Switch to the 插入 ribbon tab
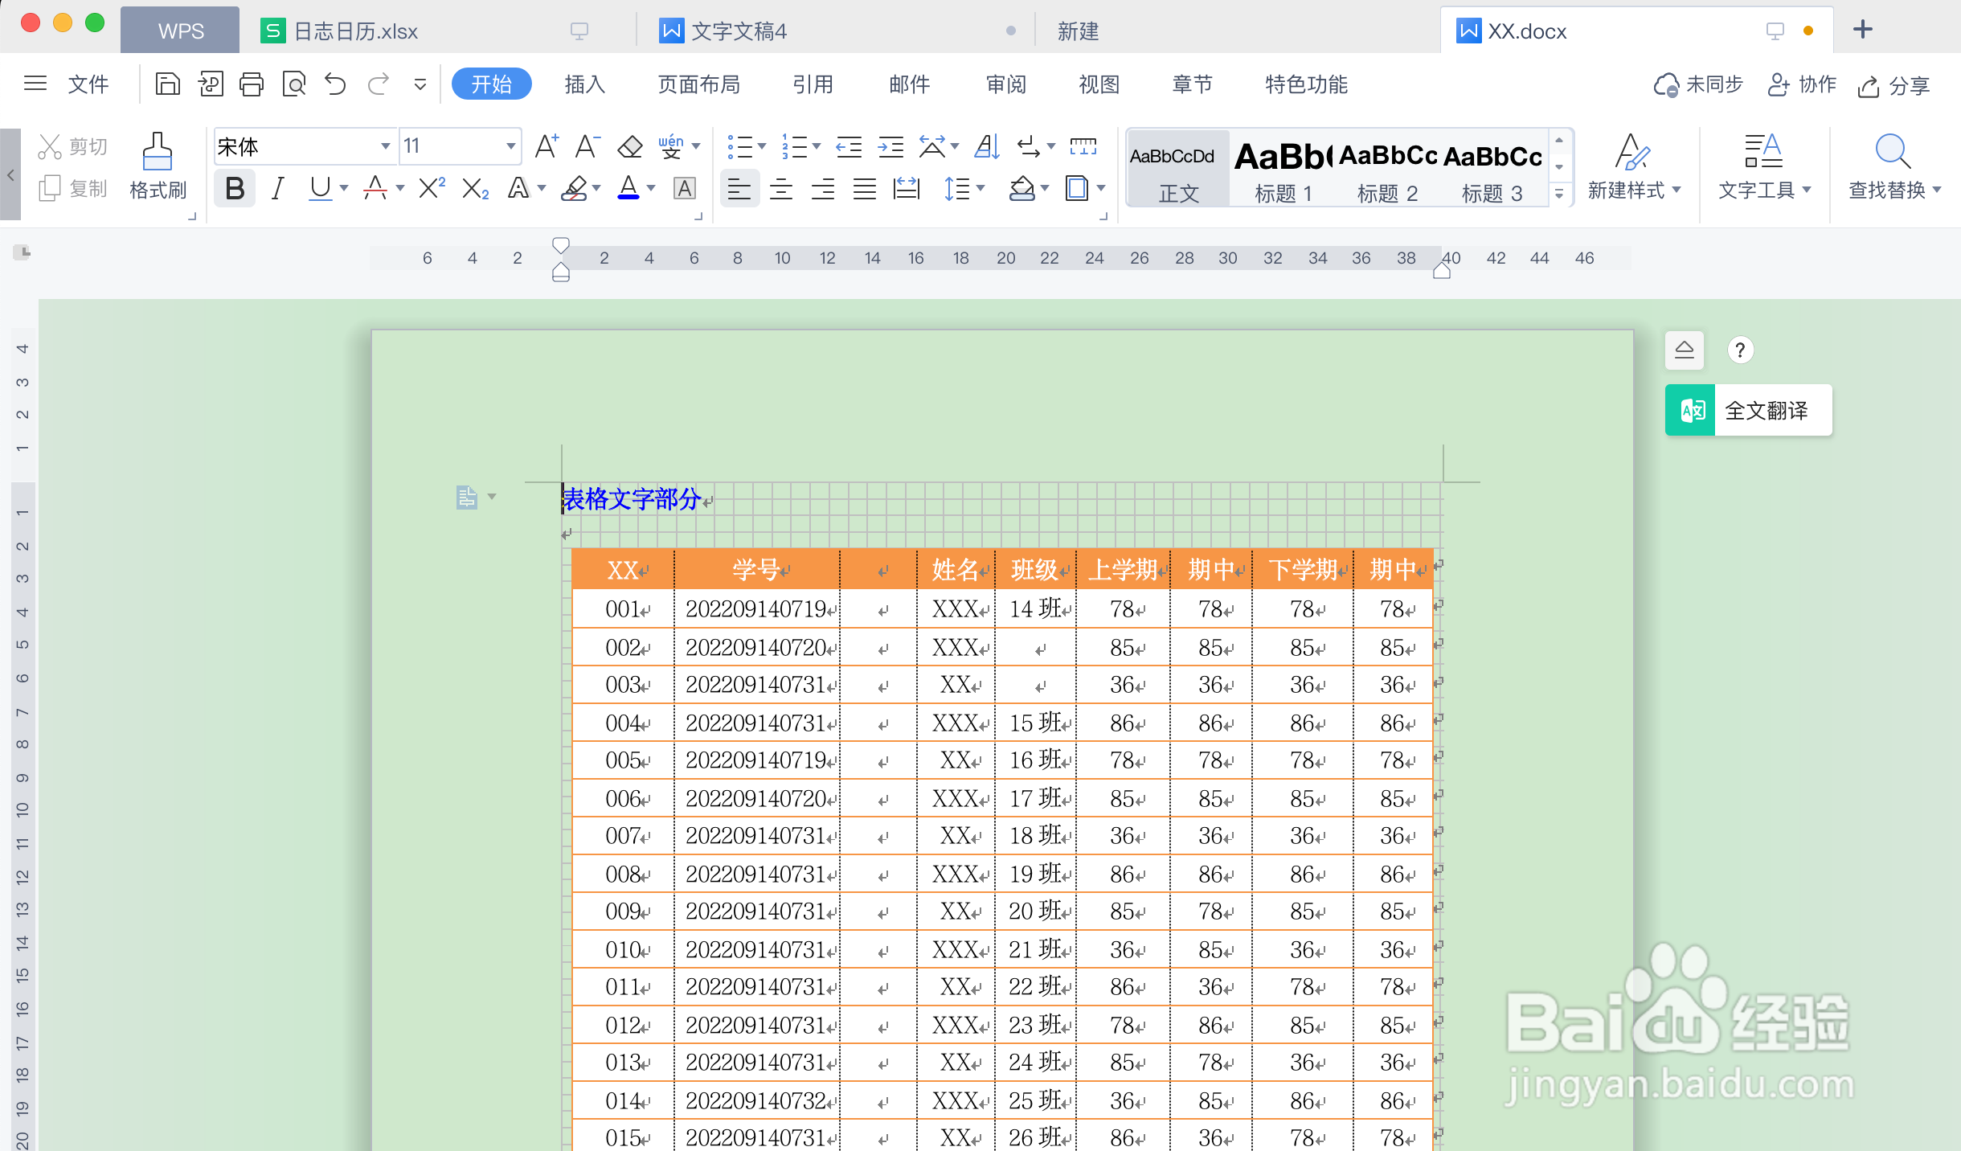 (x=584, y=84)
